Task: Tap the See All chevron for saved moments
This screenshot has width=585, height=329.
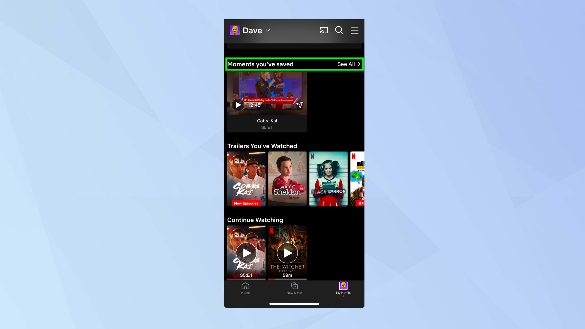Action: 359,64
